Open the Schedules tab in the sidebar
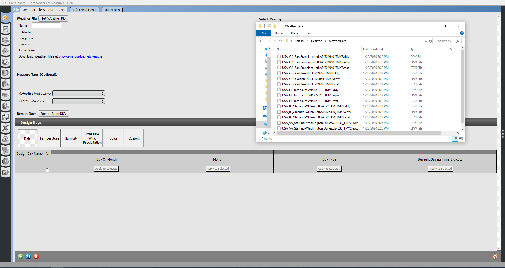Viewport: 505px width, 268px height. pyautogui.click(x=6, y=29)
